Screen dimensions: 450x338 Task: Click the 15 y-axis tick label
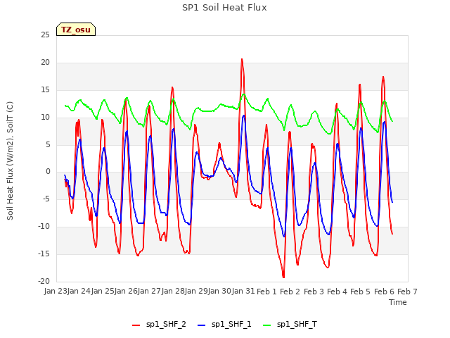pos(45,90)
